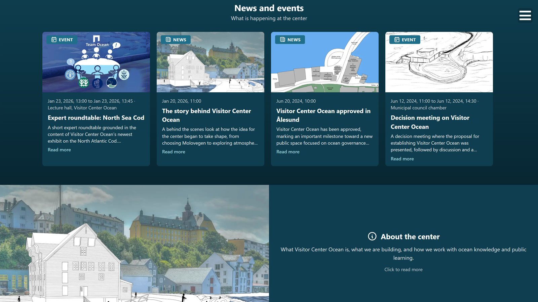Image resolution: width=538 pixels, height=302 pixels.
Task: Read more on Expert roundtable card
Action: (59, 150)
